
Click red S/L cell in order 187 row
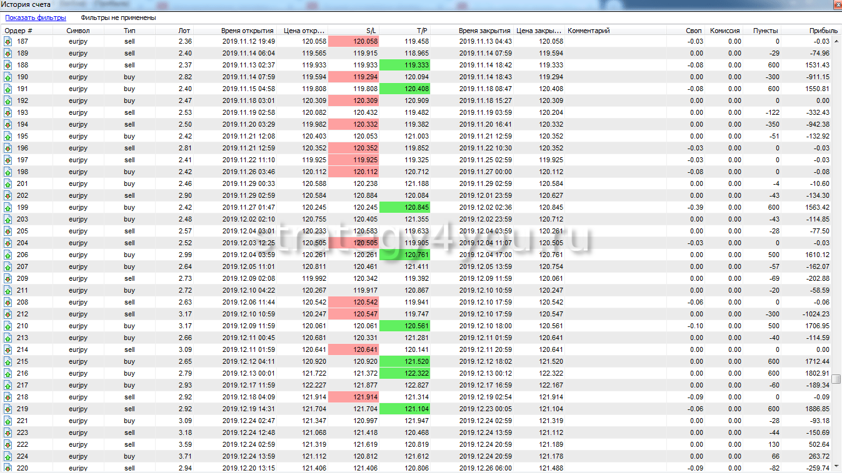(353, 41)
